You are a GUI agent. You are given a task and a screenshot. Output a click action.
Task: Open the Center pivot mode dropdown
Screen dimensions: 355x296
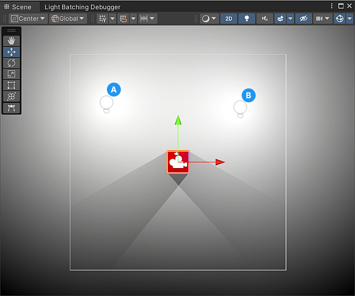[x=28, y=19]
